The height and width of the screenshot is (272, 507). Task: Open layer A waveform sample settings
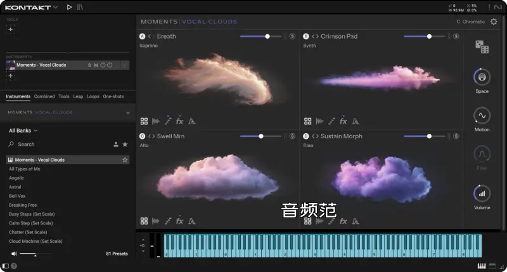(x=156, y=121)
